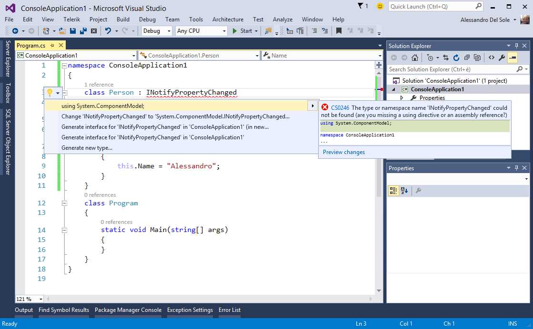Refresh the Solution Explorer view
This screenshot has height=329, width=533.
click(x=456, y=57)
